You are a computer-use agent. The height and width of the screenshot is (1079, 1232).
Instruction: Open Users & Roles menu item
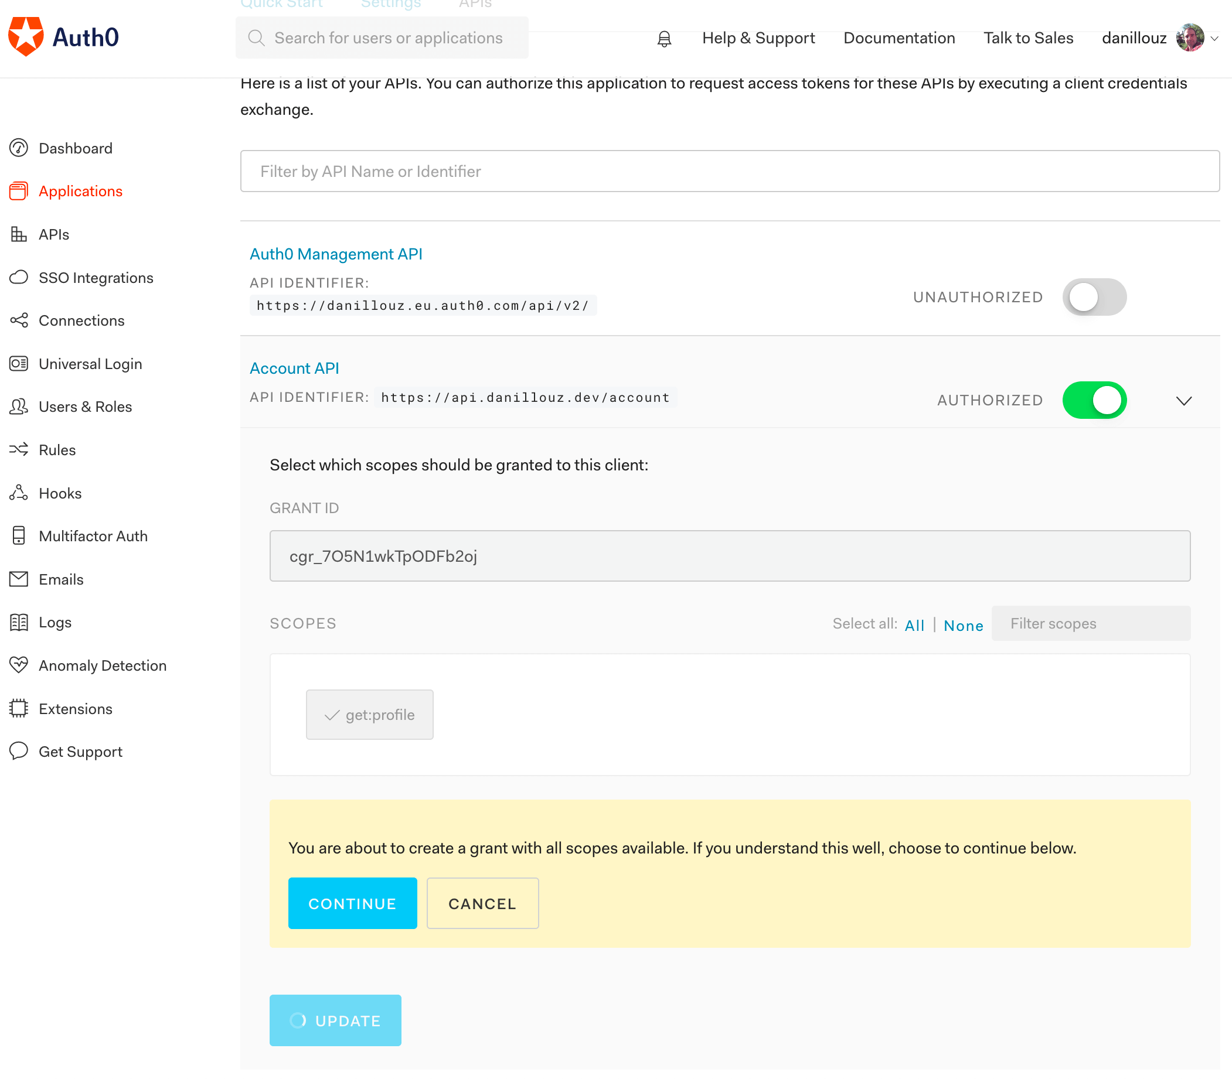85,407
